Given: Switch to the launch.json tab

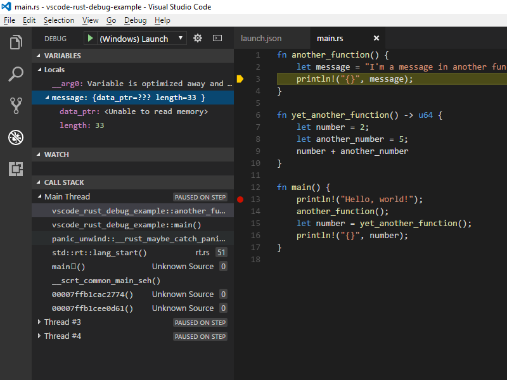Looking at the screenshot, I should 261,39.
